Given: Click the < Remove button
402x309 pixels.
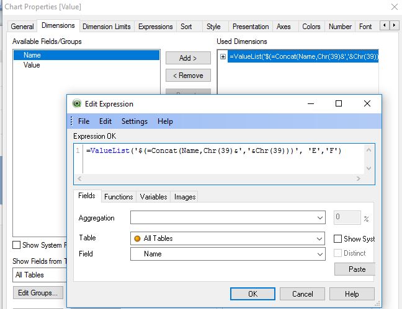Looking at the screenshot, I should click(x=188, y=76).
